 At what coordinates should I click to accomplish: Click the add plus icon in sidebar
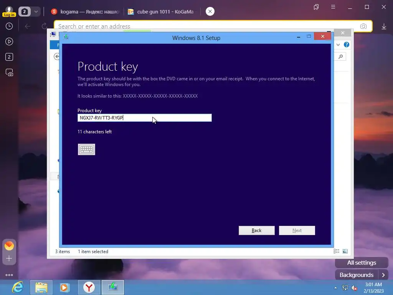(x=9, y=259)
